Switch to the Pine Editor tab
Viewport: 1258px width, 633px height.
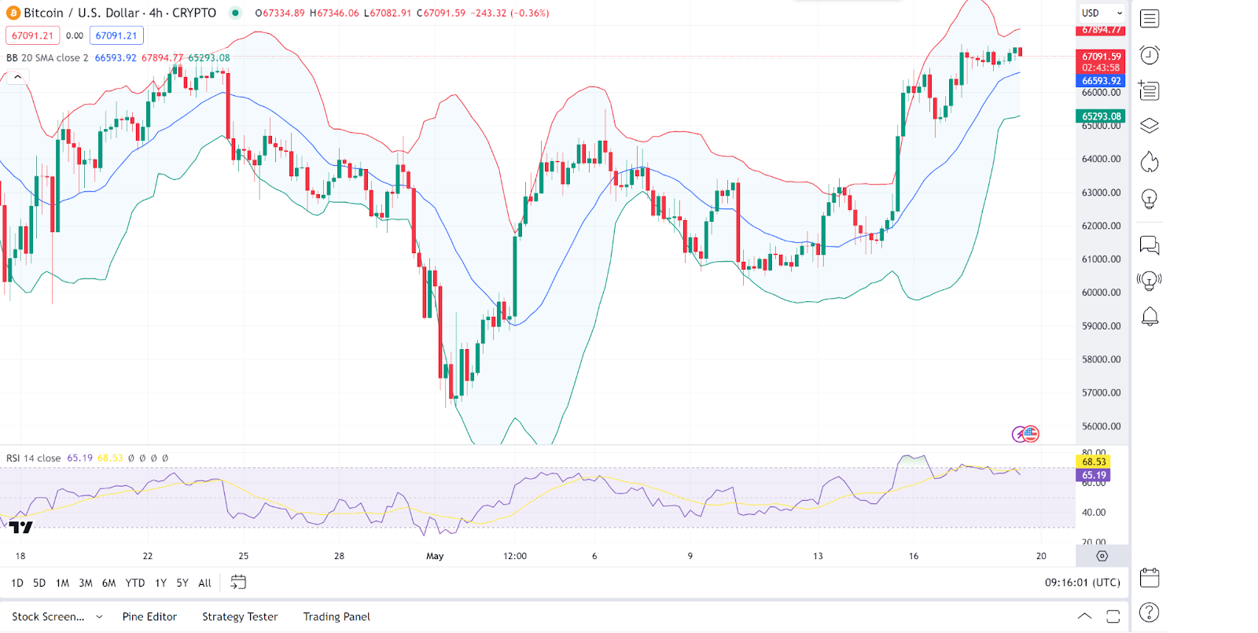coord(149,616)
